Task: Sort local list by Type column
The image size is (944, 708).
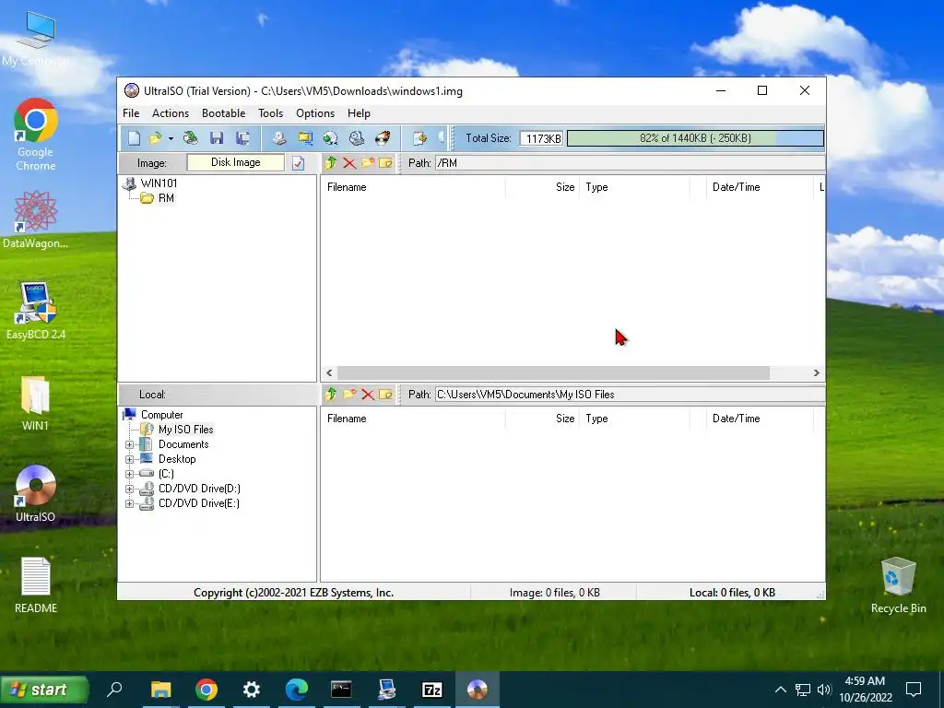Action: (634, 419)
